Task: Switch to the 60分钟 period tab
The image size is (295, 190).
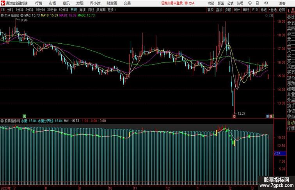Action: click(64, 10)
